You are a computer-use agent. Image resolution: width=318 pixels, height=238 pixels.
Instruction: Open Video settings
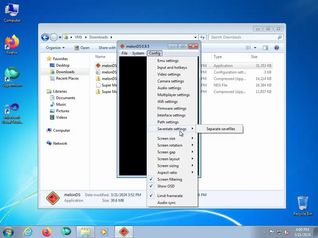[172, 74]
